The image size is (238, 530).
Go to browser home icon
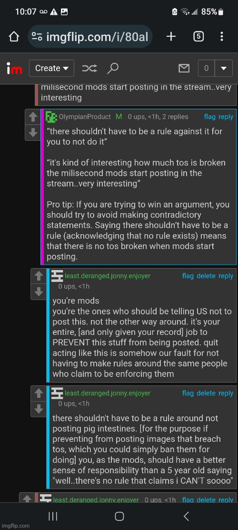[14, 37]
